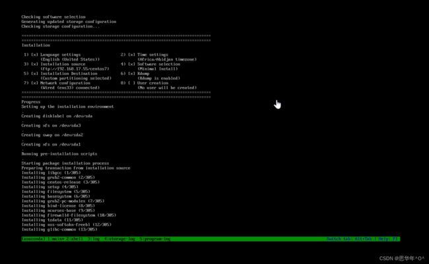Open the 5:program-log tab
The image size is (429, 264).
coord(154,239)
